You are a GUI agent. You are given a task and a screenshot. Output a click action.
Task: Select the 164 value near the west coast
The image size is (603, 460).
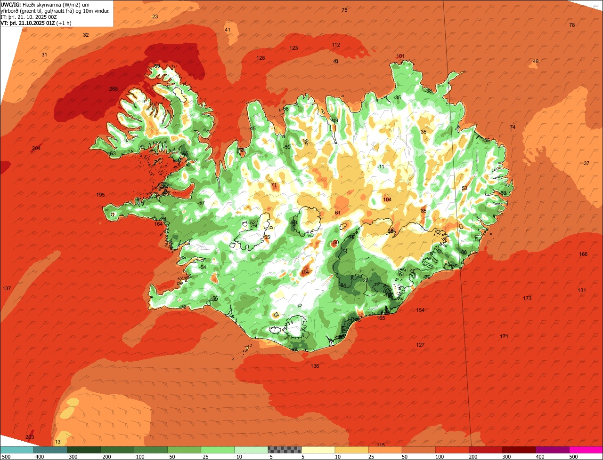(x=159, y=224)
